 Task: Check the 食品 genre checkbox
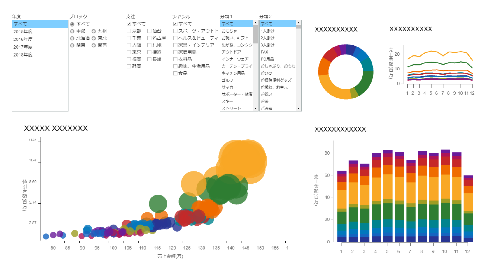175,73
